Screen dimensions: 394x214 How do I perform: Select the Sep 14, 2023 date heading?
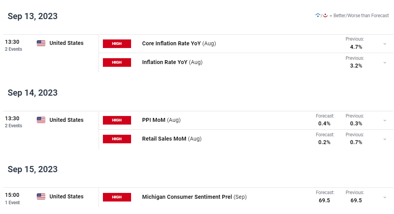(x=32, y=93)
